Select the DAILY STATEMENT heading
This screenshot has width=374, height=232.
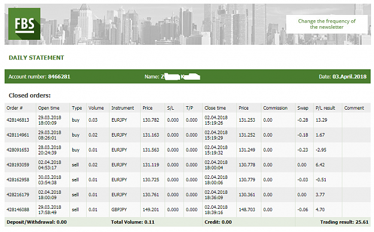pyautogui.click(x=37, y=58)
